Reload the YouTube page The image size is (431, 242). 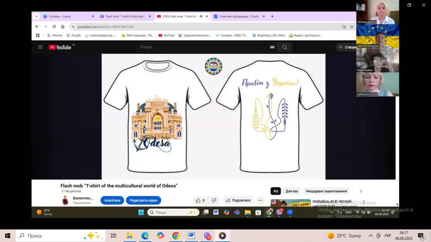pyautogui.click(x=54, y=26)
